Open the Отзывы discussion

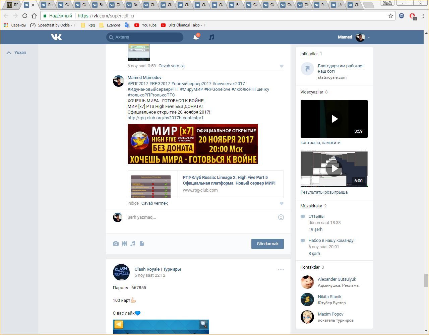pos(316,216)
